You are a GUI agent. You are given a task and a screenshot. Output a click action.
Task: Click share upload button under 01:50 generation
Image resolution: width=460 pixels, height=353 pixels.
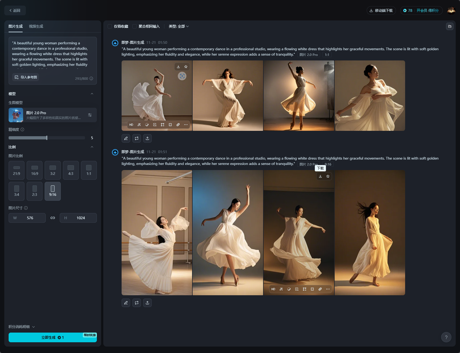point(147,138)
